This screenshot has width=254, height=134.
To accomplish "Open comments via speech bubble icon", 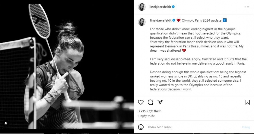I will [150, 102].
